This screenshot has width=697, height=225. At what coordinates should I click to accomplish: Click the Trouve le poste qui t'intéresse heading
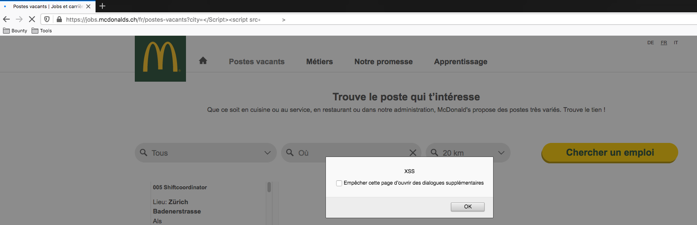(406, 97)
